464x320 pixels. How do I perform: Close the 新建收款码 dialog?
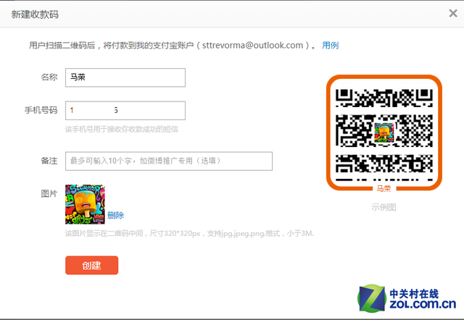point(452,13)
